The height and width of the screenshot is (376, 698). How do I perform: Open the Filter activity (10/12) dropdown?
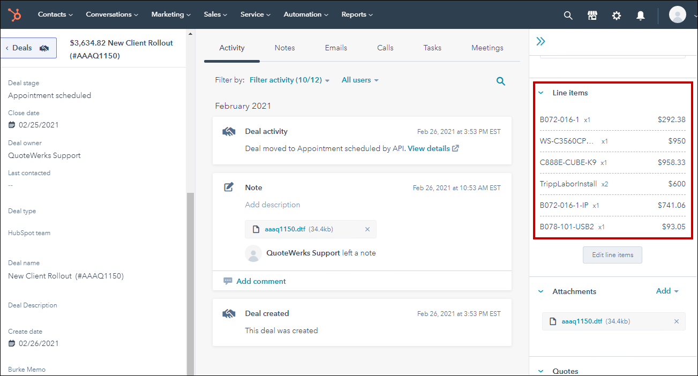point(289,80)
